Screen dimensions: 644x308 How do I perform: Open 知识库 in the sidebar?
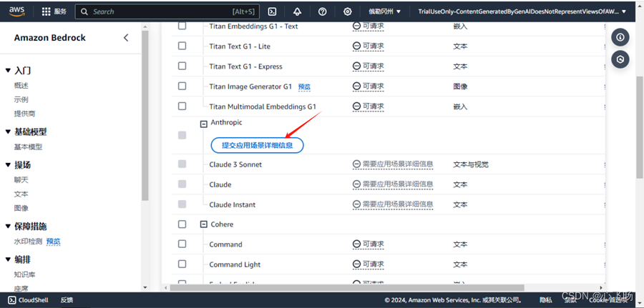pos(24,275)
